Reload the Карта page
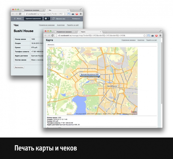Image resolution: width=173 pixels, height=159 pixels. [x=53, y=36]
